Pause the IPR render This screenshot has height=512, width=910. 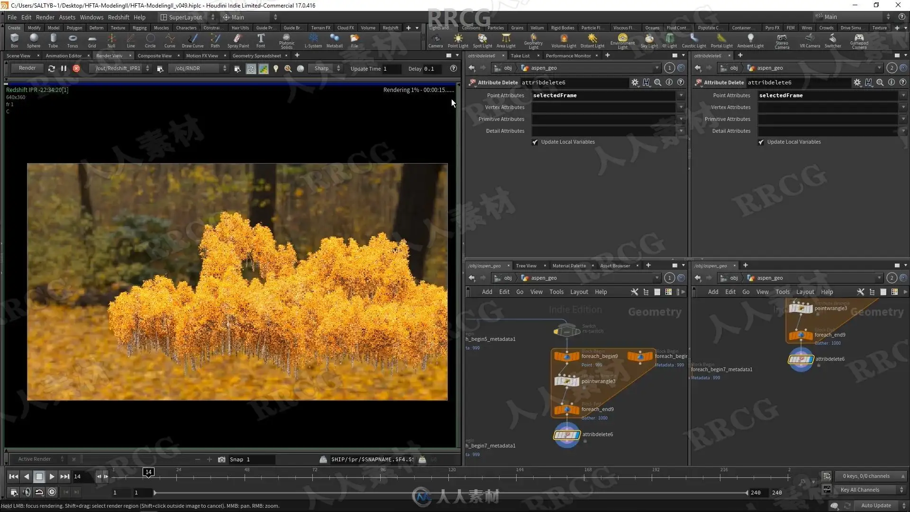(x=64, y=68)
